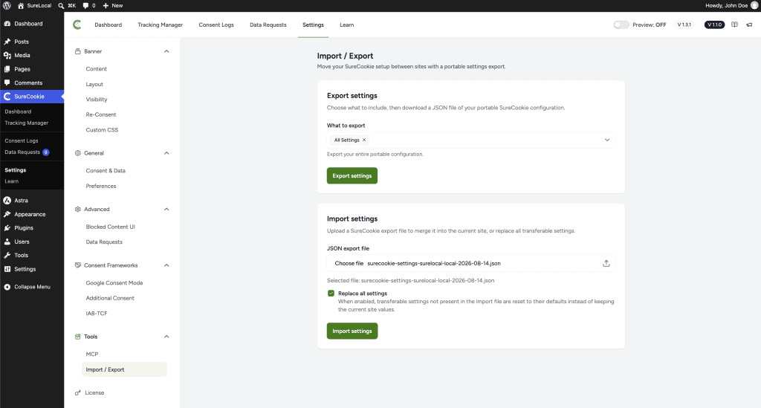Open Layout banner settings
Image resolution: width=761 pixels, height=408 pixels.
[x=94, y=85]
